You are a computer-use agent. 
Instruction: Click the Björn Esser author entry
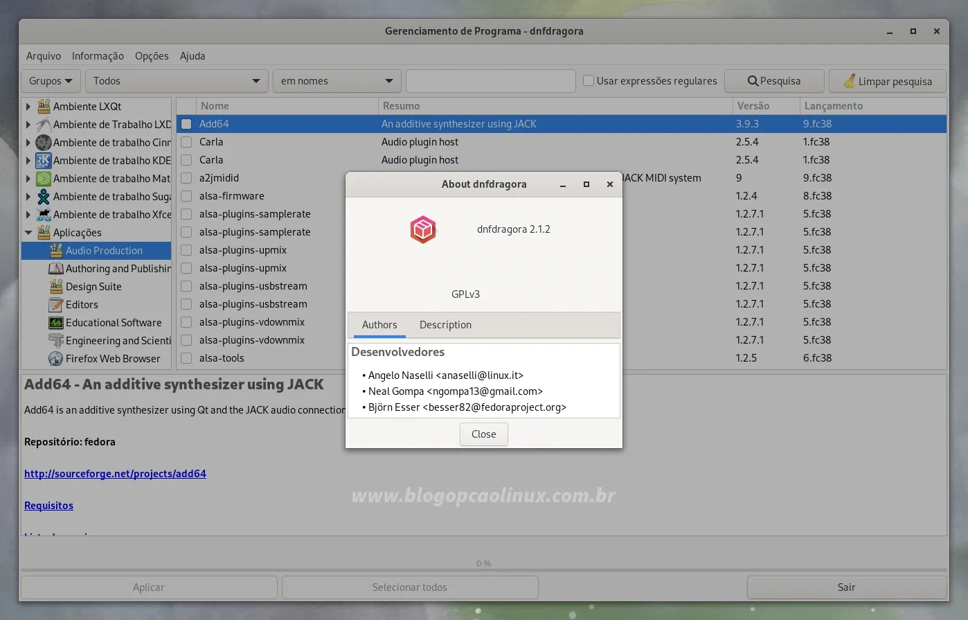click(467, 407)
